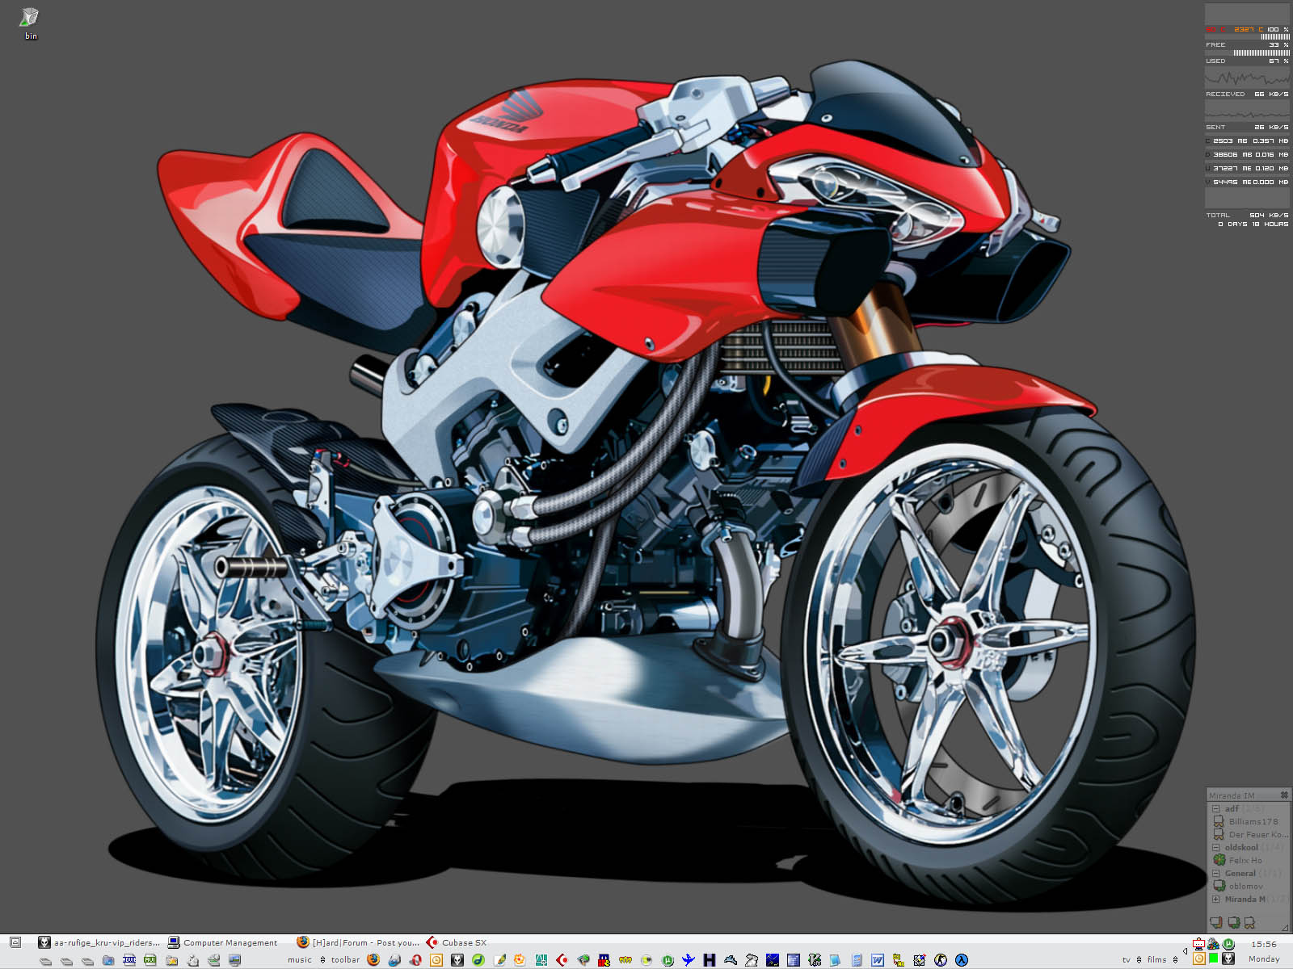Click the taskbar clock showing 15:56
Image resolution: width=1293 pixels, height=969 pixels.
pos(1263,944)
